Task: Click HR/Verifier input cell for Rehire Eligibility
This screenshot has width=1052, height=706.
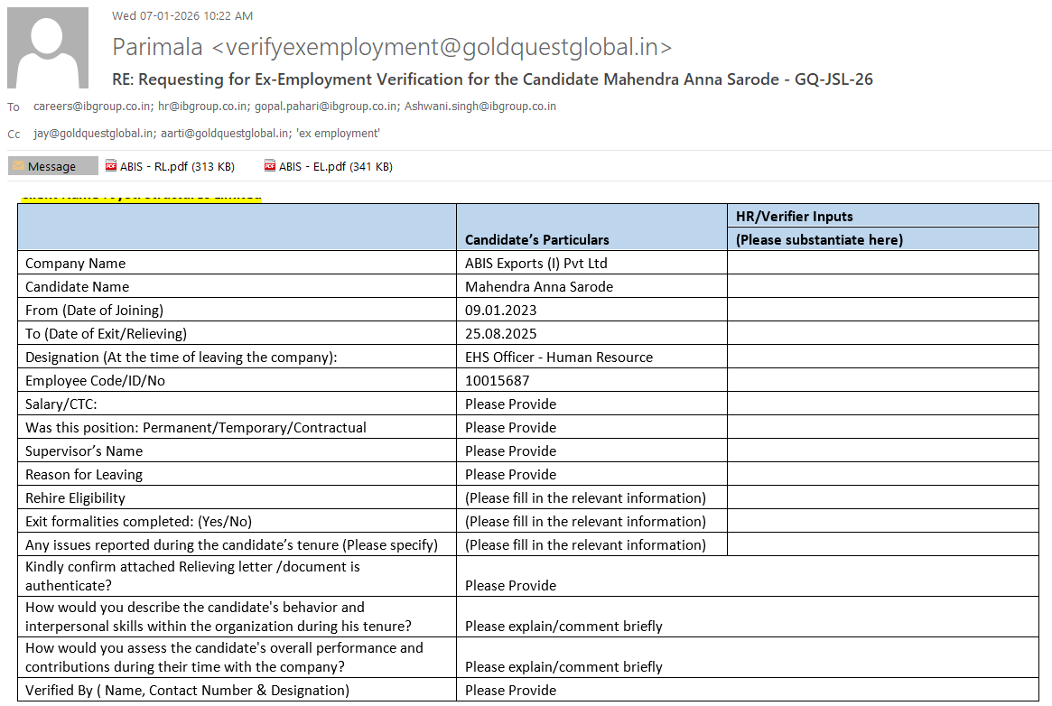Action: 882,498
